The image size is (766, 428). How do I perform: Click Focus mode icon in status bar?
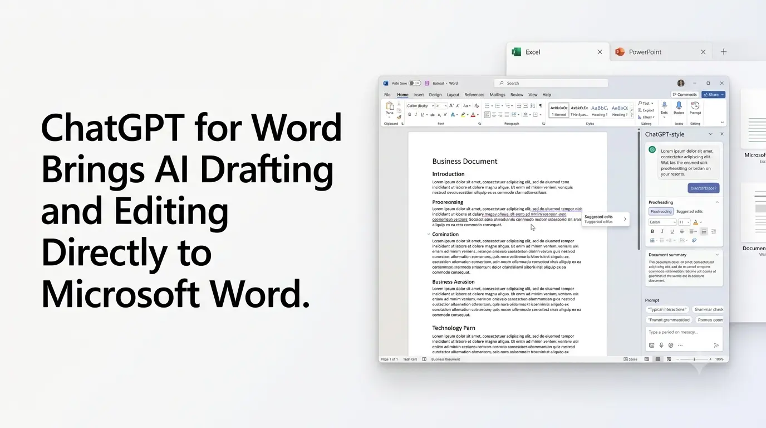(x=630, y=359)
